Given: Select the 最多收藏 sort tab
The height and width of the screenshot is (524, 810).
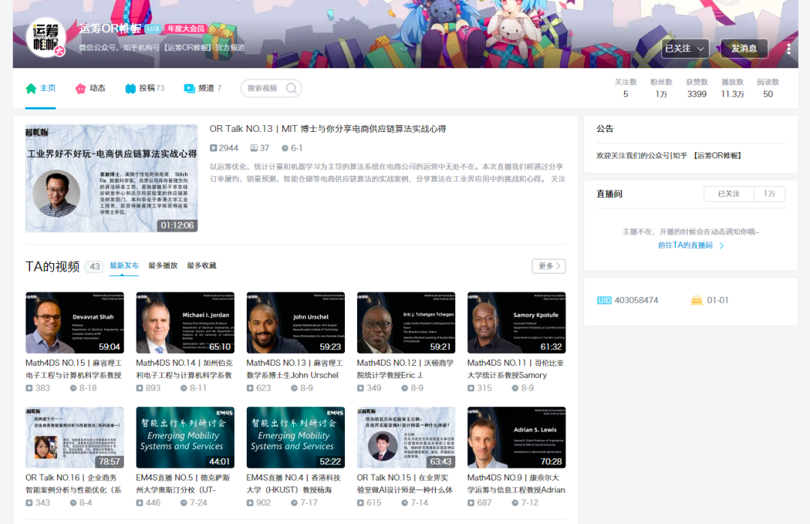Looking at the screenshot, I should [202, 266].
